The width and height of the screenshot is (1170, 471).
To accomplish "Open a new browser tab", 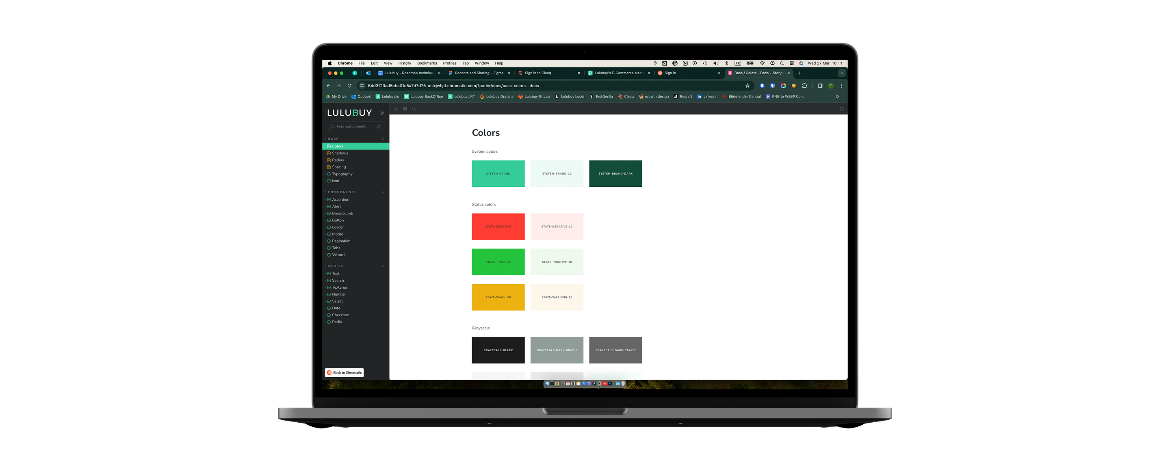I will pos(799,73).
